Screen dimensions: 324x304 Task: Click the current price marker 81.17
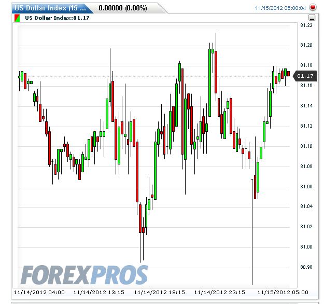click(x=305, y=76)
